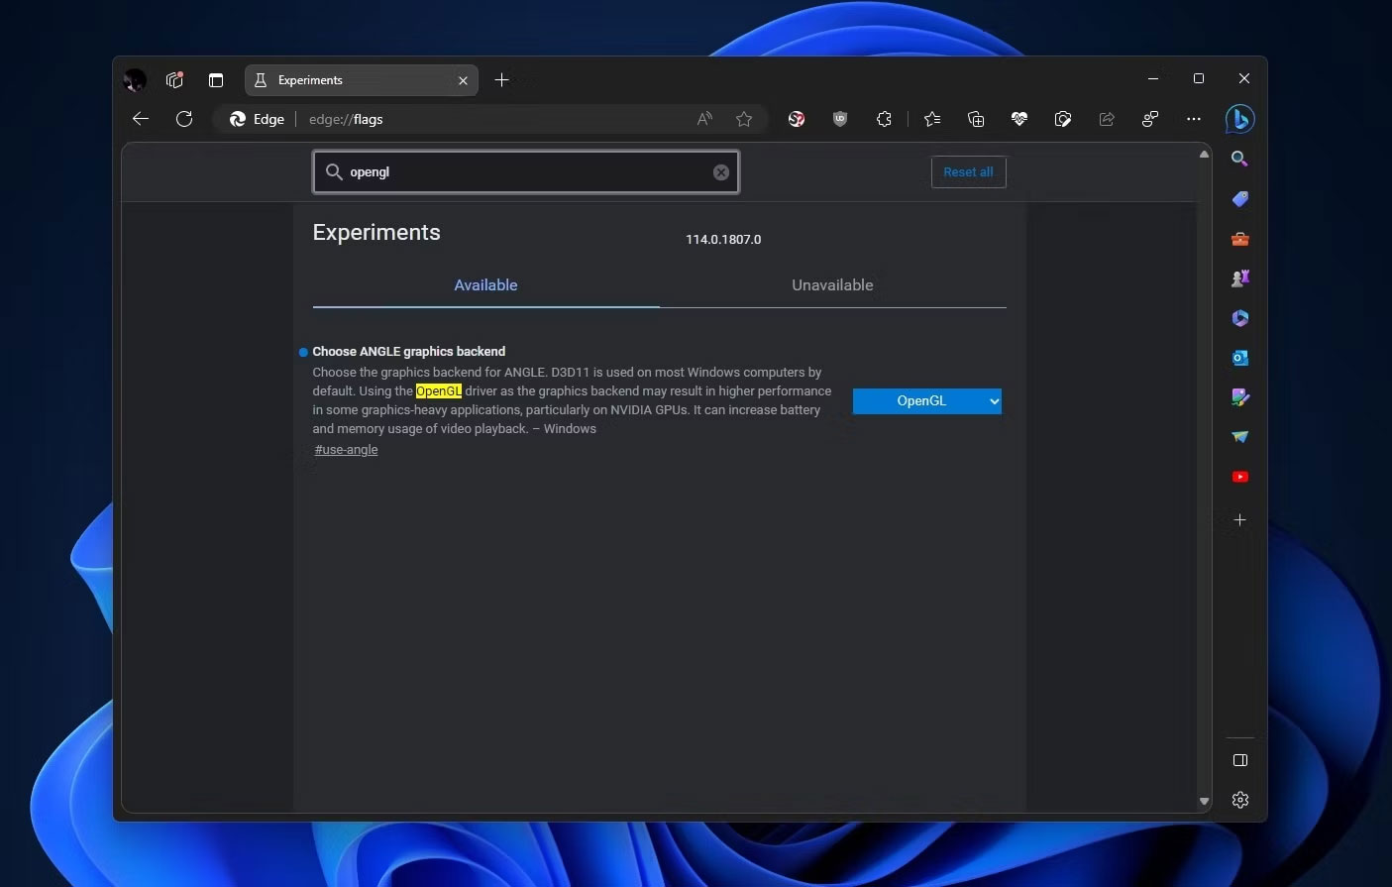
Task: Toggle vertical tabs tab actions button
Action: (x=216, y=80)
